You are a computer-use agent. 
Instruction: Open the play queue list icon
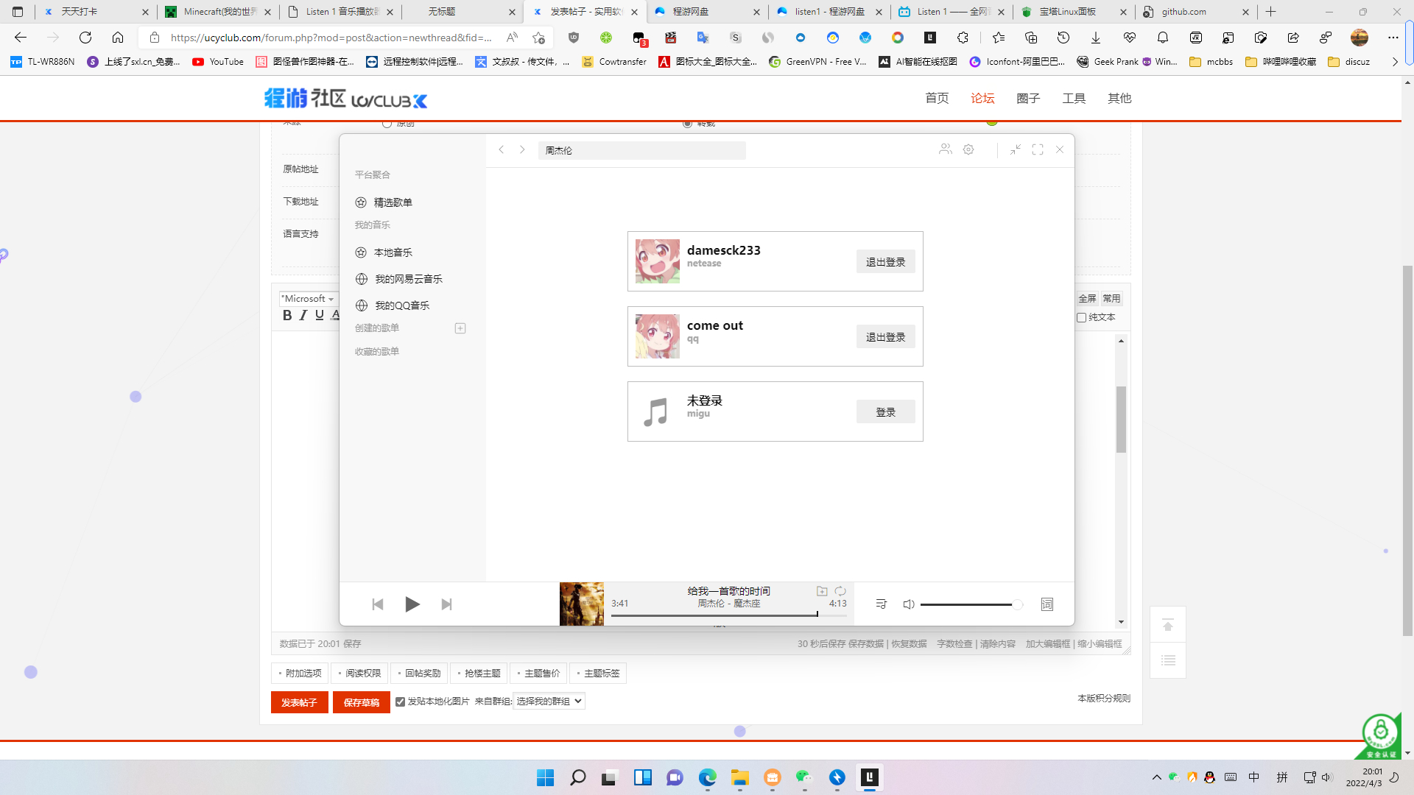pyautogui.click(x=882, y=604)
